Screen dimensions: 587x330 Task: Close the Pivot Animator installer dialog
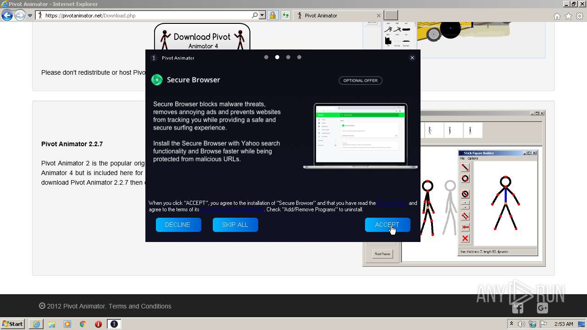(x=412, y=58)
